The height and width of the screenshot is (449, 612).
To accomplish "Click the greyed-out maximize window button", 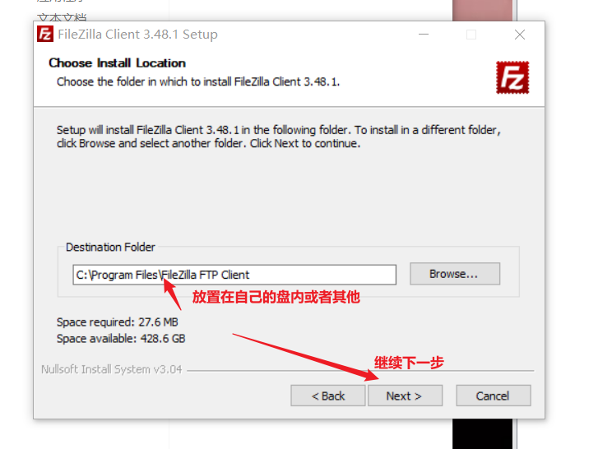I will (471, 35).
